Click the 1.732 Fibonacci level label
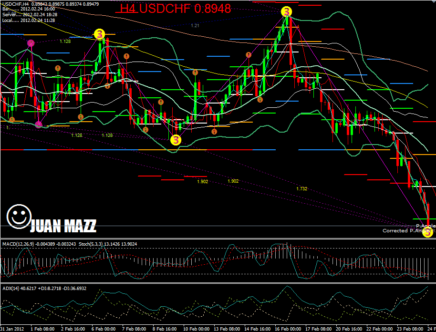The height and width of the screenshot is (332, 436). tap(301, 189)
